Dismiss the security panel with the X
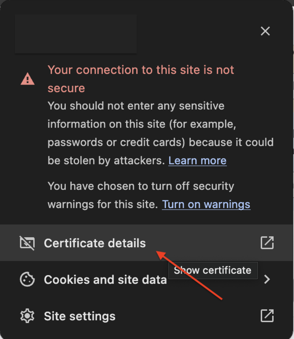 pyautogui.click(x=265, y=31)
